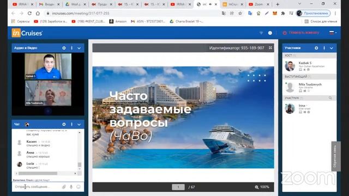Open the emoji picker in chat
349x196 pixels.
[79, 187]
